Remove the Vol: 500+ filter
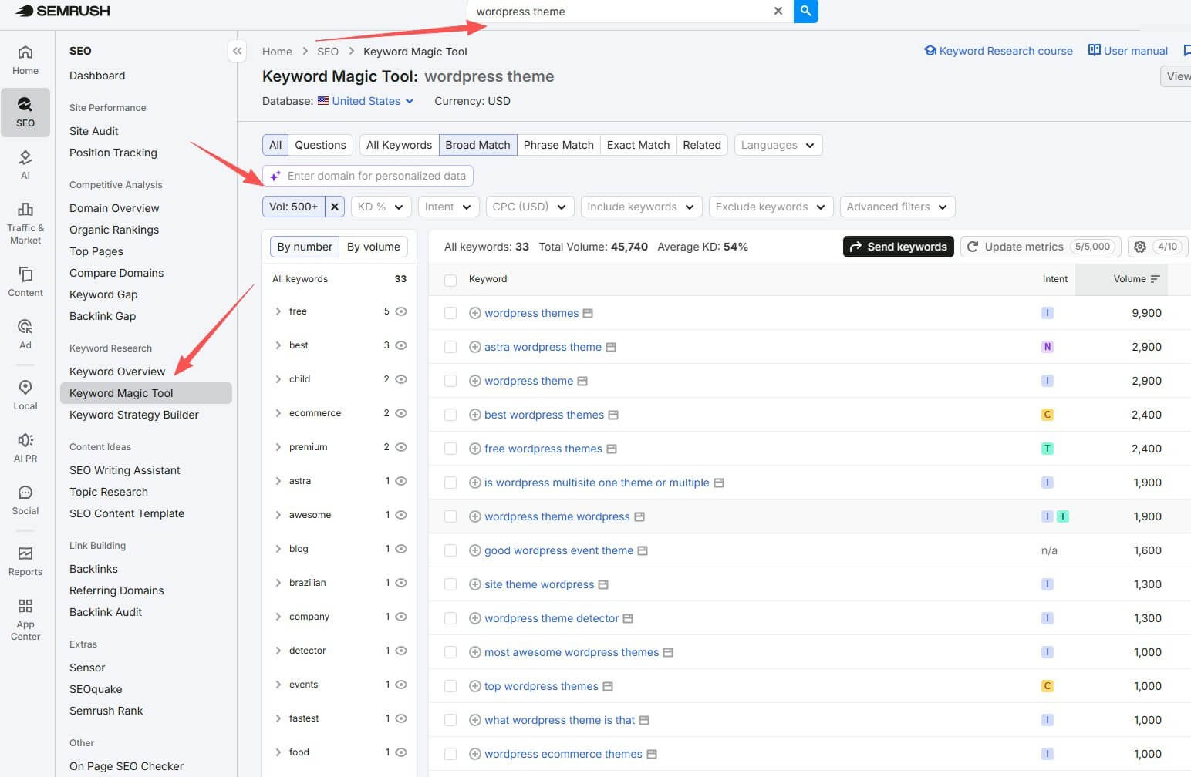Viewport: 1191px width, 777px height. 335,207
